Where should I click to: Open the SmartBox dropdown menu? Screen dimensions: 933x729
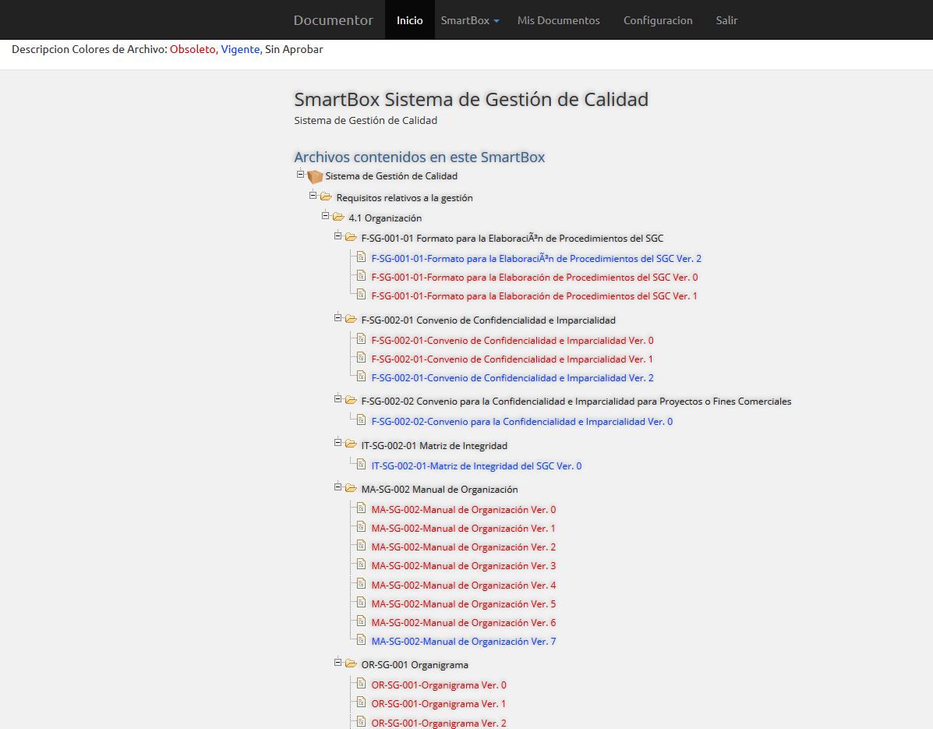point(469,20)
